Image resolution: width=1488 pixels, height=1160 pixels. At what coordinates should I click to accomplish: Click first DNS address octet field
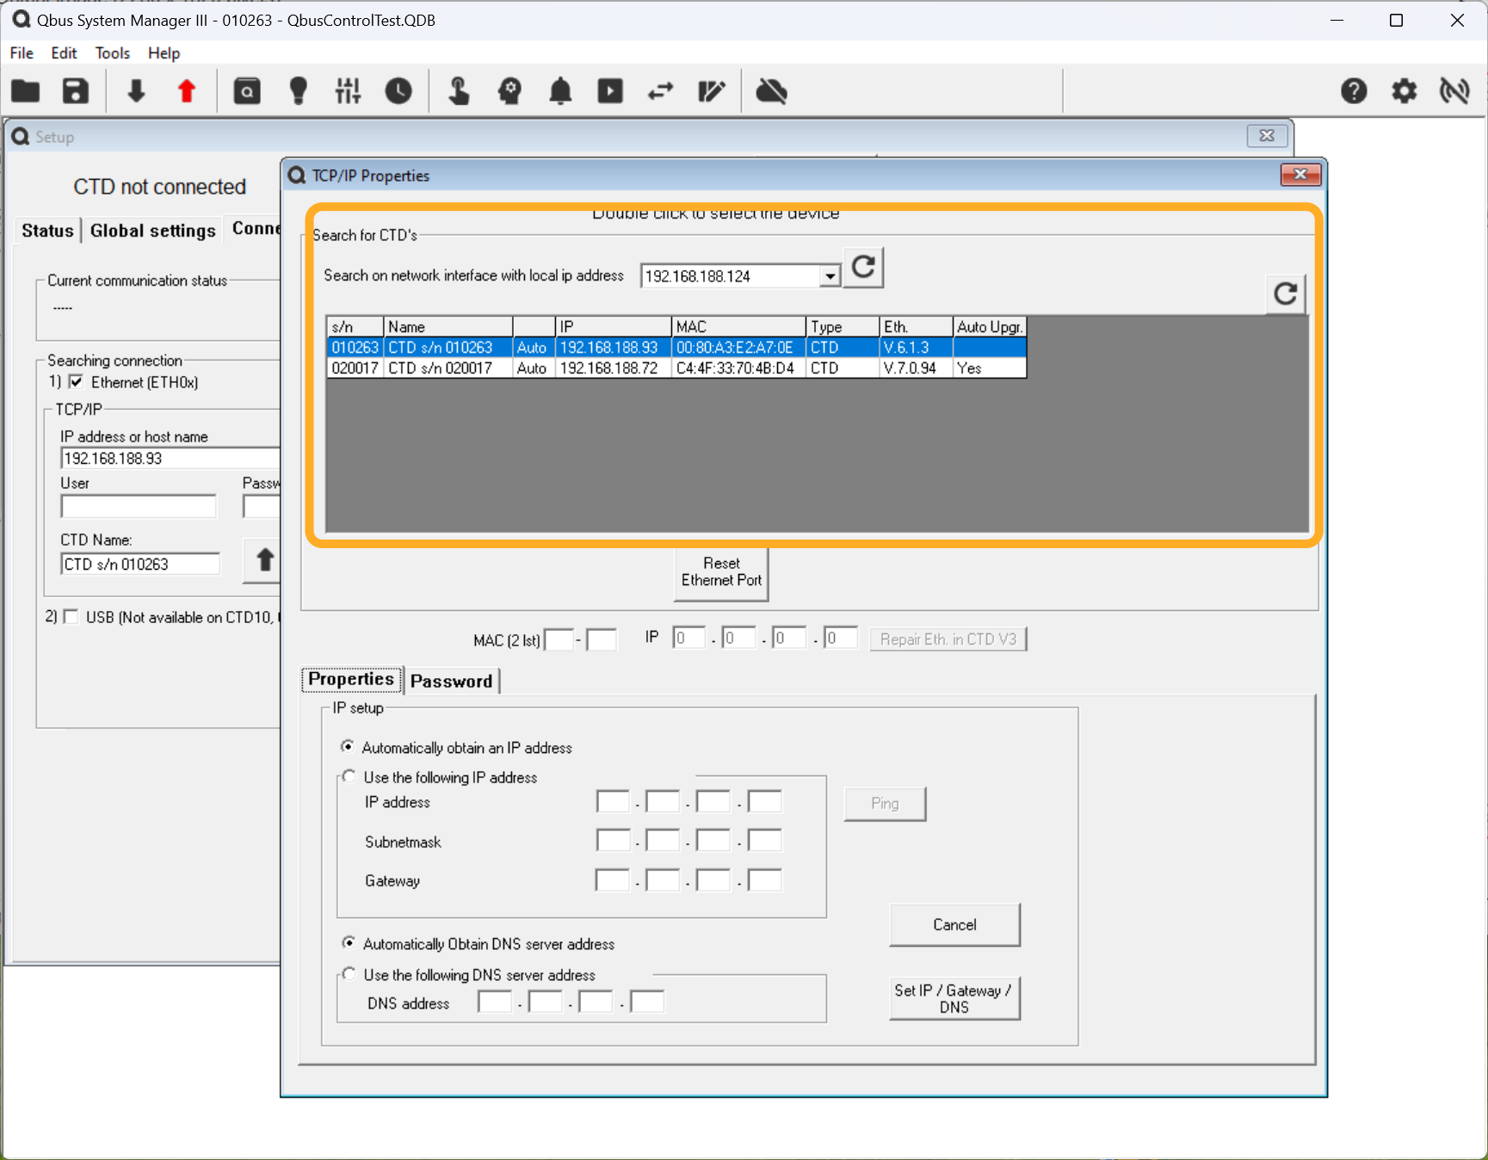tap(495, 1002)
